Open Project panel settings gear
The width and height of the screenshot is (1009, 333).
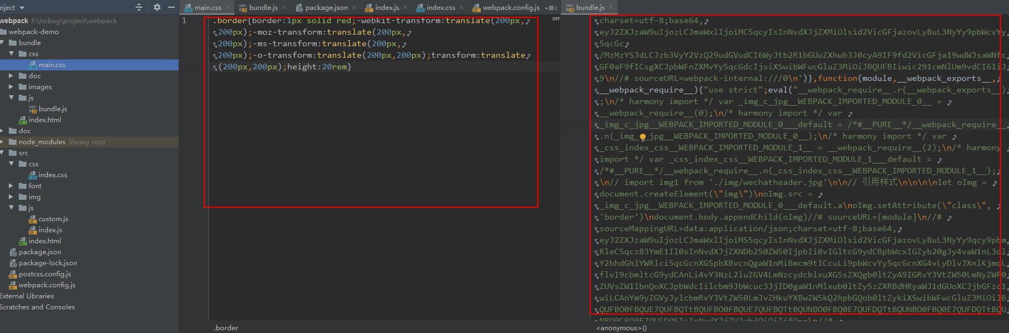(157, 7)
